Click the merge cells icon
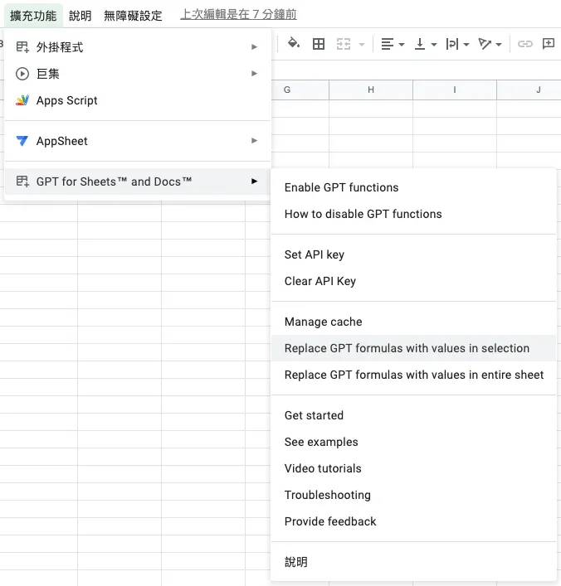Viewport: 561px width, 586px height. 344,44
